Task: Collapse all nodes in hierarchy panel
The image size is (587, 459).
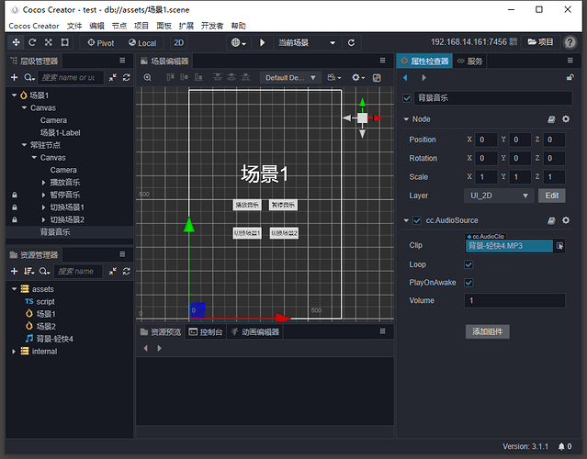Action: [x=113, y=77]
